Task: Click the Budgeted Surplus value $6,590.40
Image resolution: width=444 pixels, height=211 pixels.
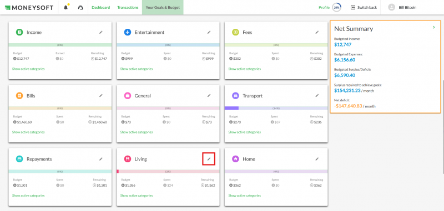Action: coord(345,75)
